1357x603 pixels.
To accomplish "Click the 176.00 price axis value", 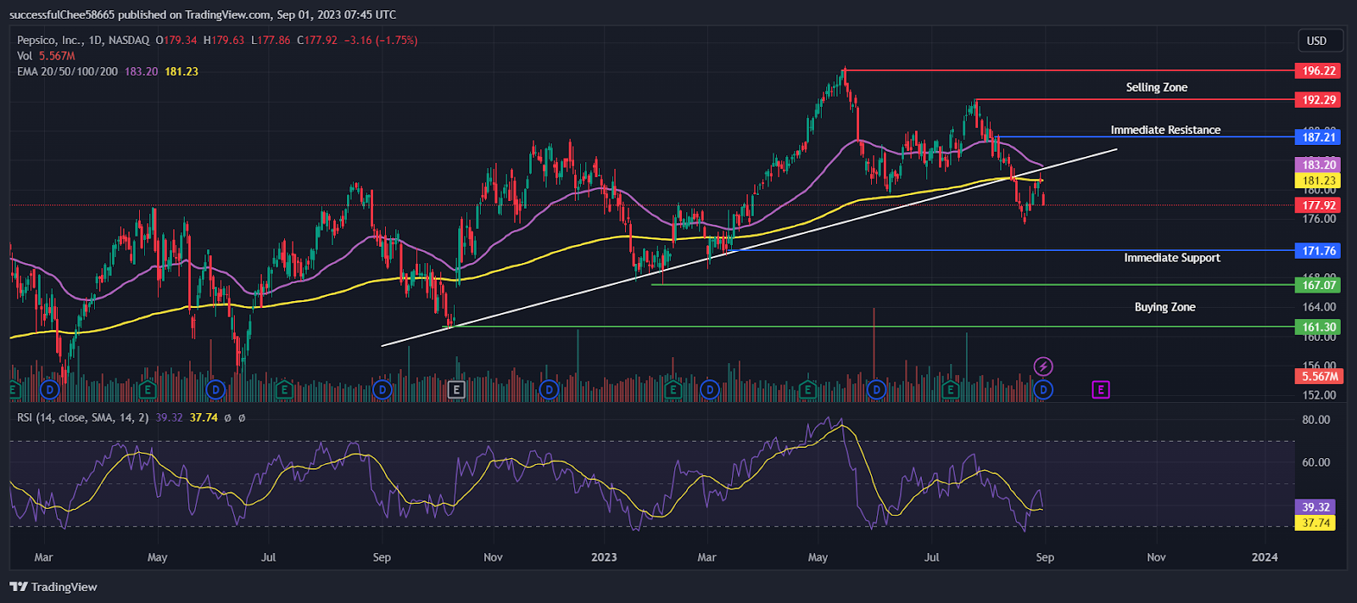I will pyautogui.click(x=1319, y=219).
